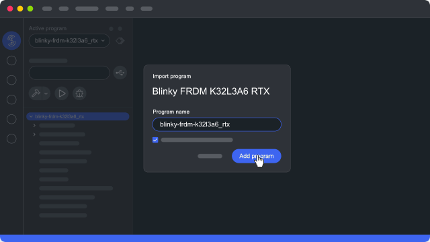Open the first menu item in the title bar

point(47,9)
